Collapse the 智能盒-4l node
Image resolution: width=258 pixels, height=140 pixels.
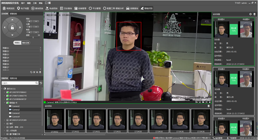coord(4,102)
